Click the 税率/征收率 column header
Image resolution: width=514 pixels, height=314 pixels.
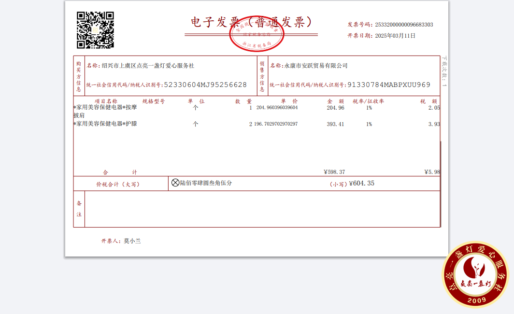(x=368, y=101)
